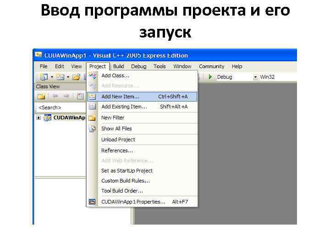The width and height of the screenshot is (330, 247).
Task: Start debugging with green play button
Action: (210, 77)
